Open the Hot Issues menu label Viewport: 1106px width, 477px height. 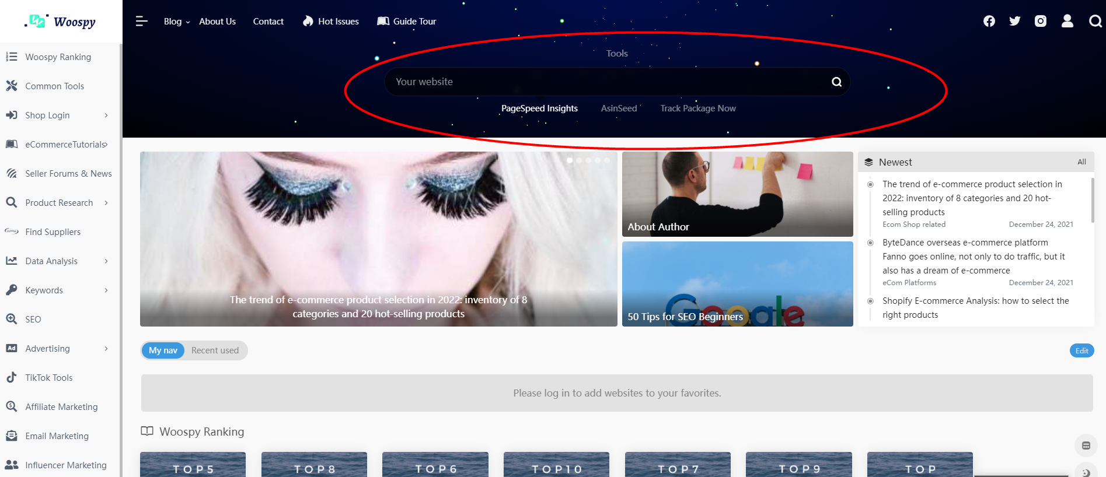339,22
